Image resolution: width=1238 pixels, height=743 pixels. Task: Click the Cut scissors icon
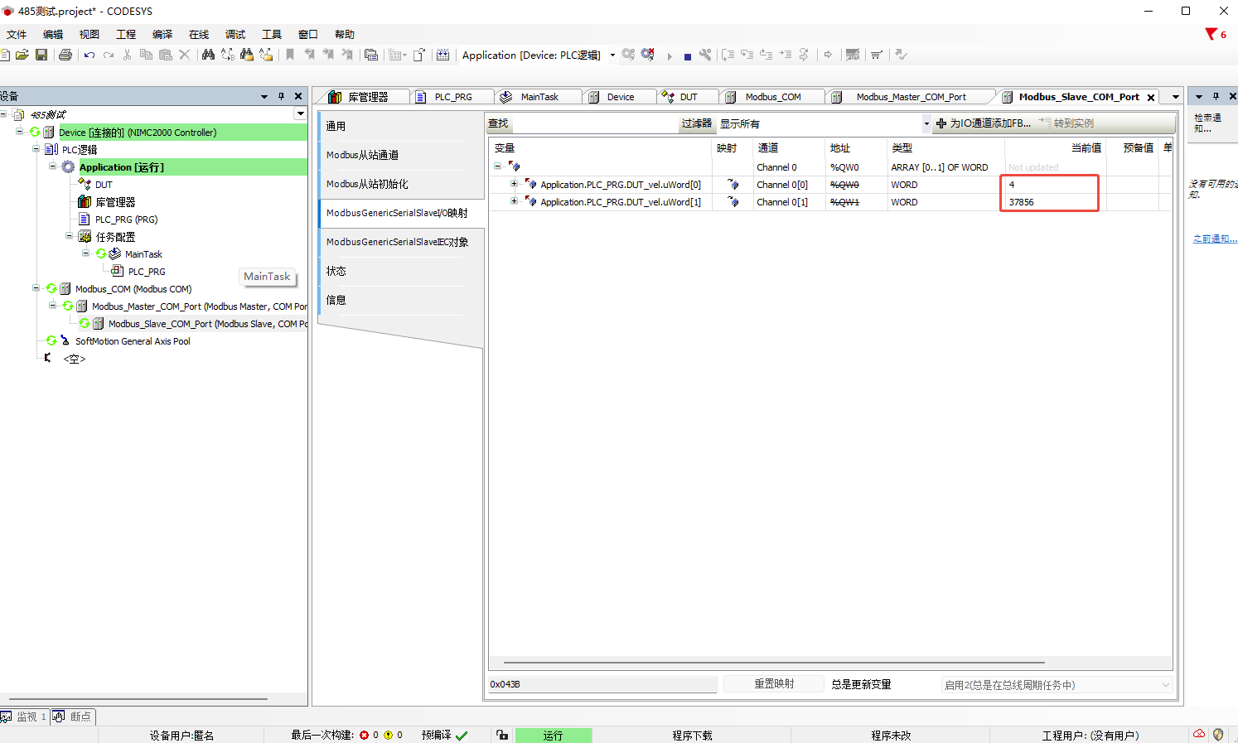click(127, 55)
